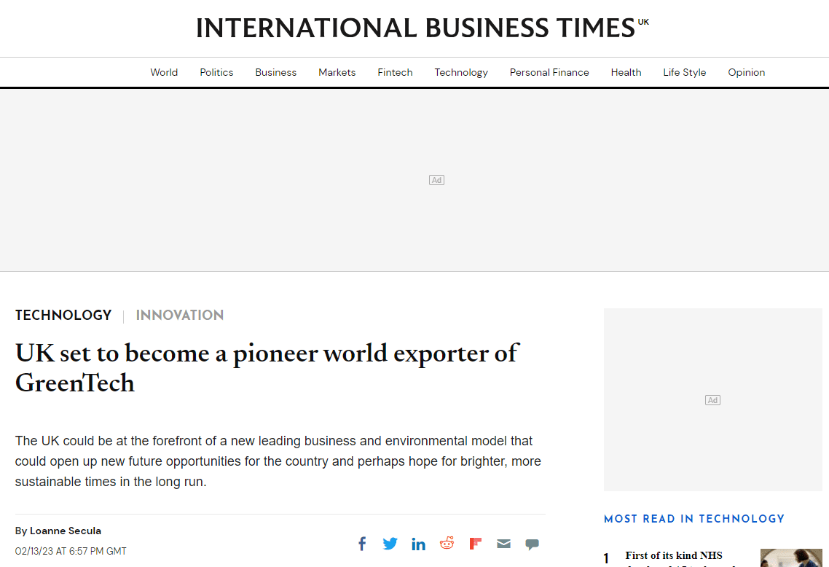The image size is (829, 567).
Task: Open author Loanne Secula's profile
Action: [x=66, y=531]
